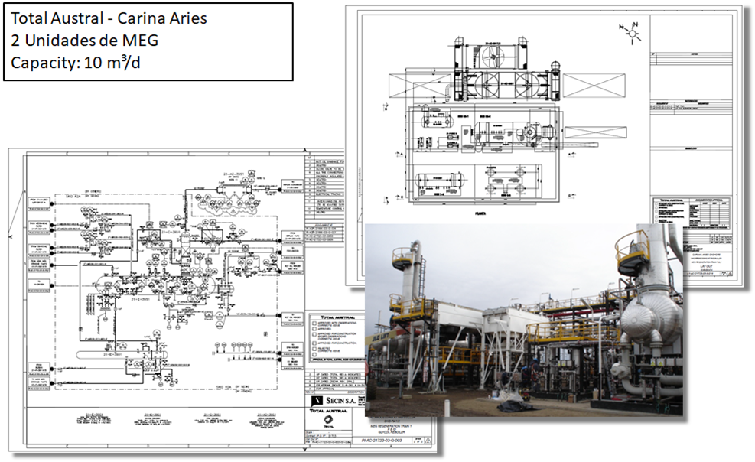Click 'JLG LIFT' boom text in photo
This screenshot has height=462, width=755.
click(x=380, y=337)
